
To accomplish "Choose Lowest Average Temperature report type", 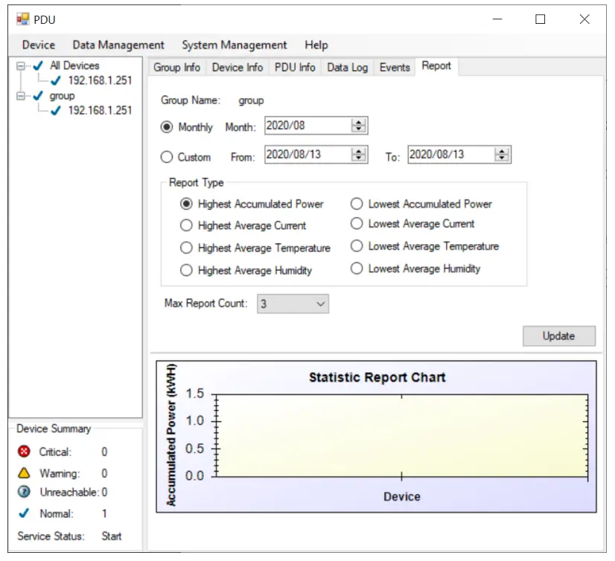I will pyautogui.click(x=357, y=246).
